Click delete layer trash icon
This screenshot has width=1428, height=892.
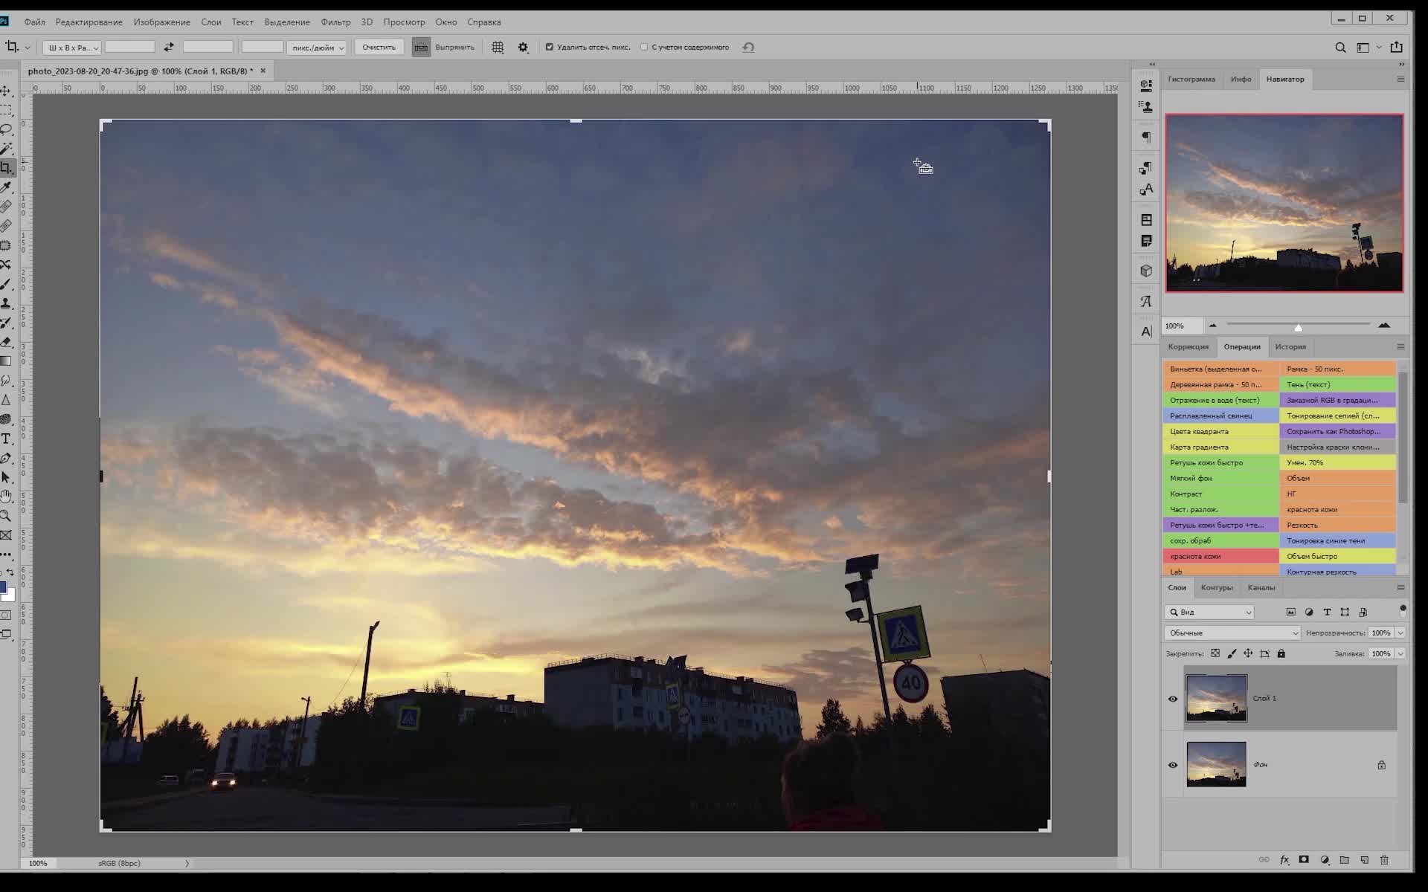coord(1384,860)
